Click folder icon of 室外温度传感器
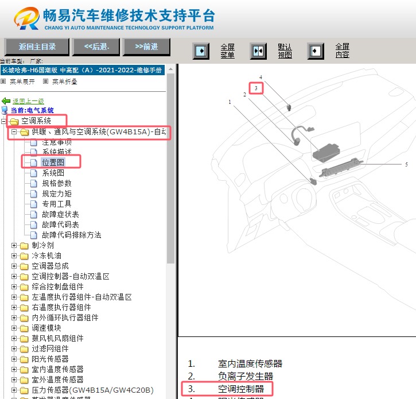Image resolution: width=416 pixels, height=399 pixels. (24, 380)
